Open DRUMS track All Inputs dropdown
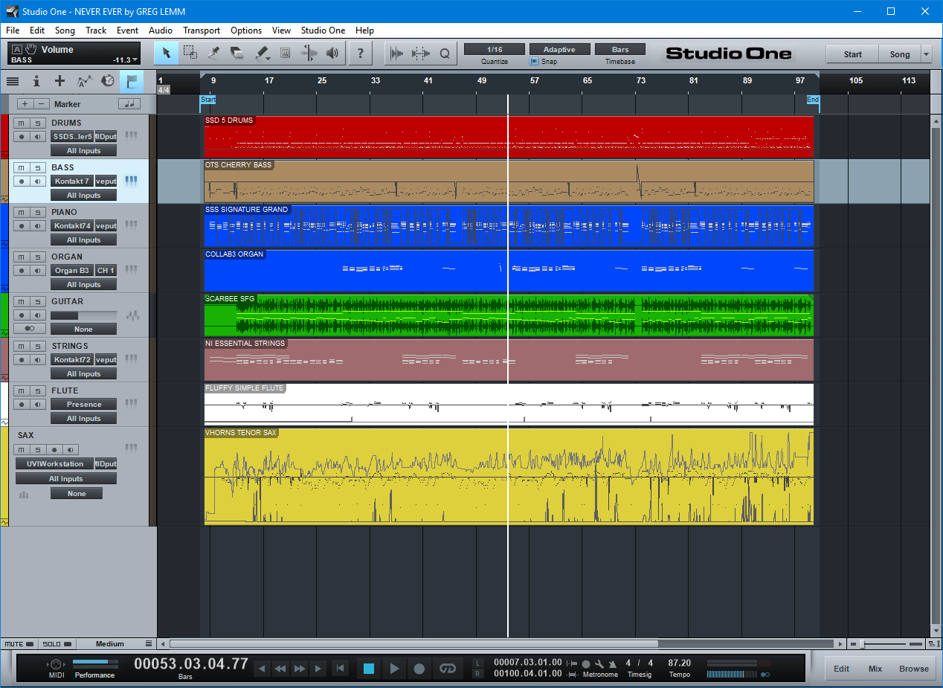Screen dimensions: 943x688 83,151
